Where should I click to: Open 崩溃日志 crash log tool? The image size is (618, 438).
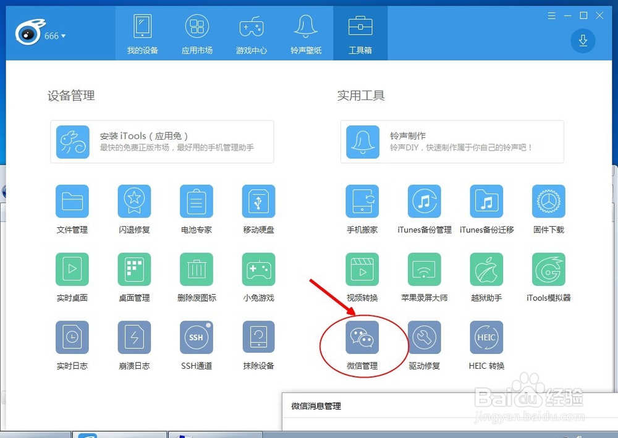tap(134, 337)
